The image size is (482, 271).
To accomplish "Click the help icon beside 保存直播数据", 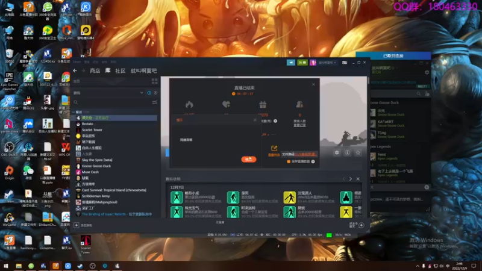I will pyautogui.click(x=313, y=161).
